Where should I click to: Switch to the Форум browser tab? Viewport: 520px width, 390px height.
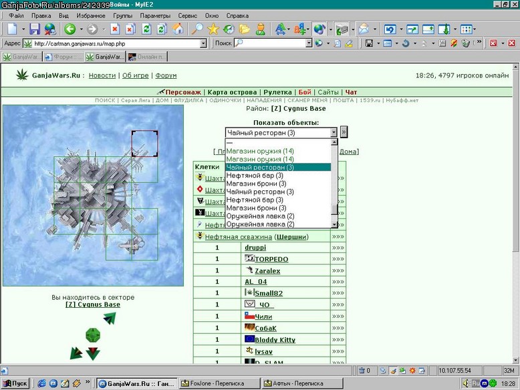[63, 57]
